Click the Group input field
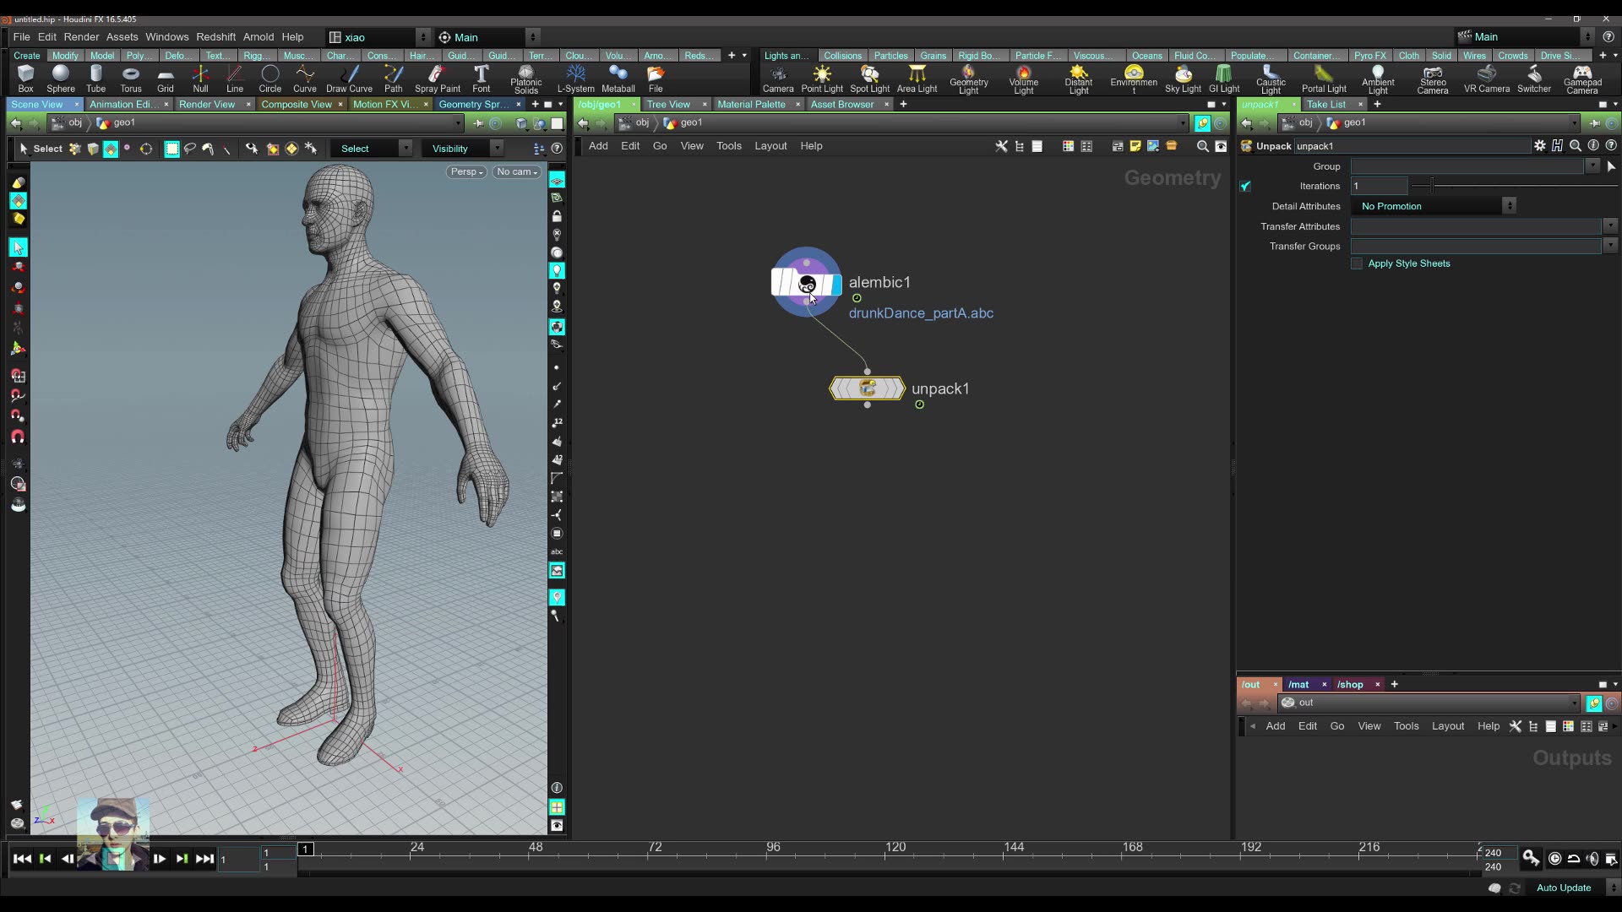This screenshot has width=1622, height=912. pyautogui.click(x=1467, y=166)
